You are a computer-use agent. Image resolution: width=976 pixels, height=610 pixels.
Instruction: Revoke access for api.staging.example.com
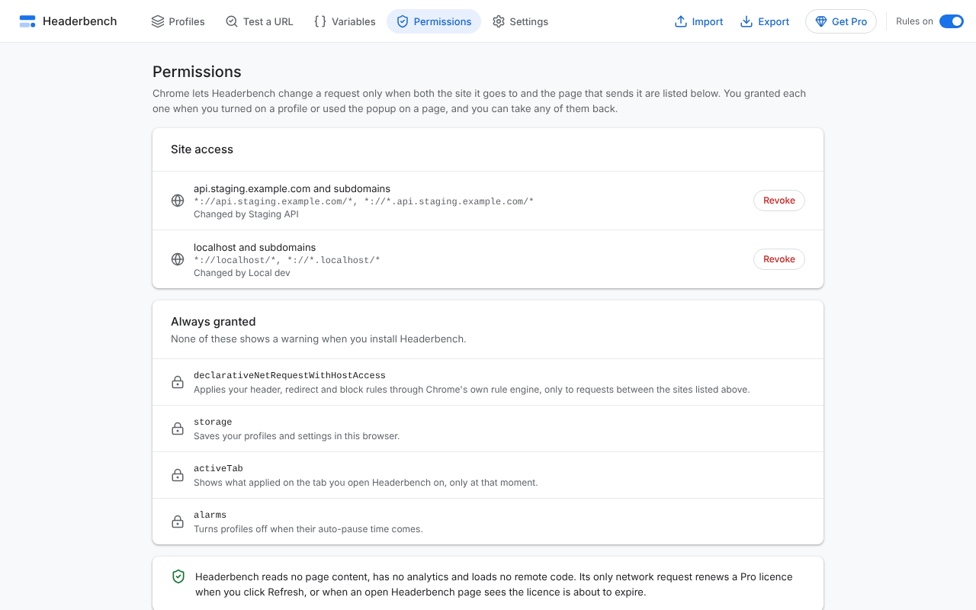(x=779, y=201)
